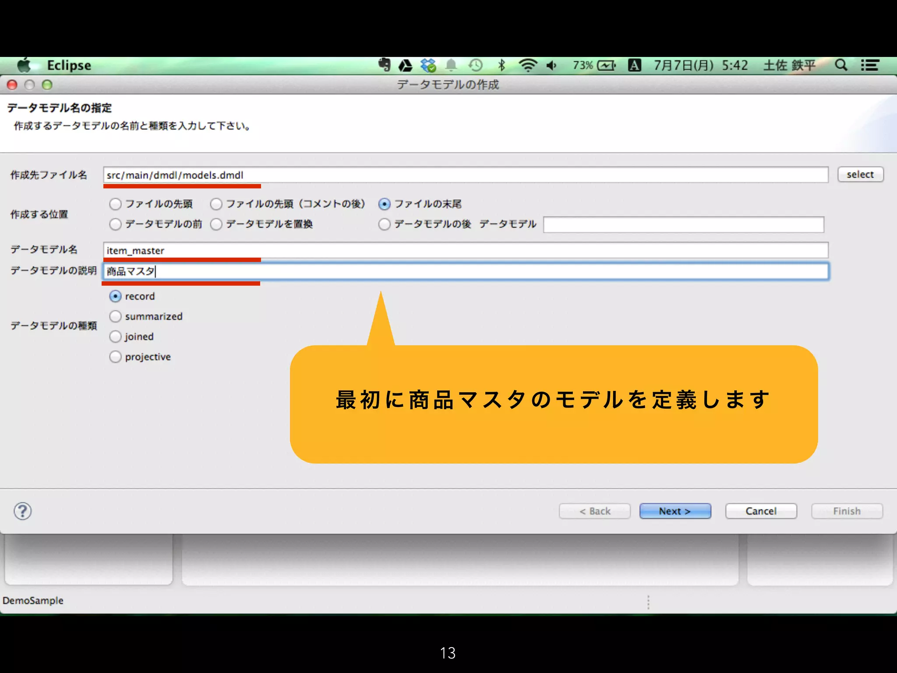Image resolution: width=897 pixels, height=673 pixels.
Task: Open Evernote menu bar icon
Action: pyautogui.click(x=384, y=65)
